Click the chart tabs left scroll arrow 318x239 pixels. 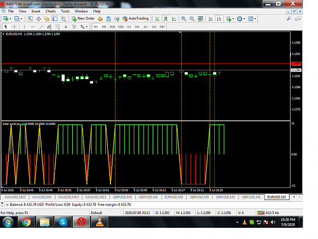(x=294, y=197)
